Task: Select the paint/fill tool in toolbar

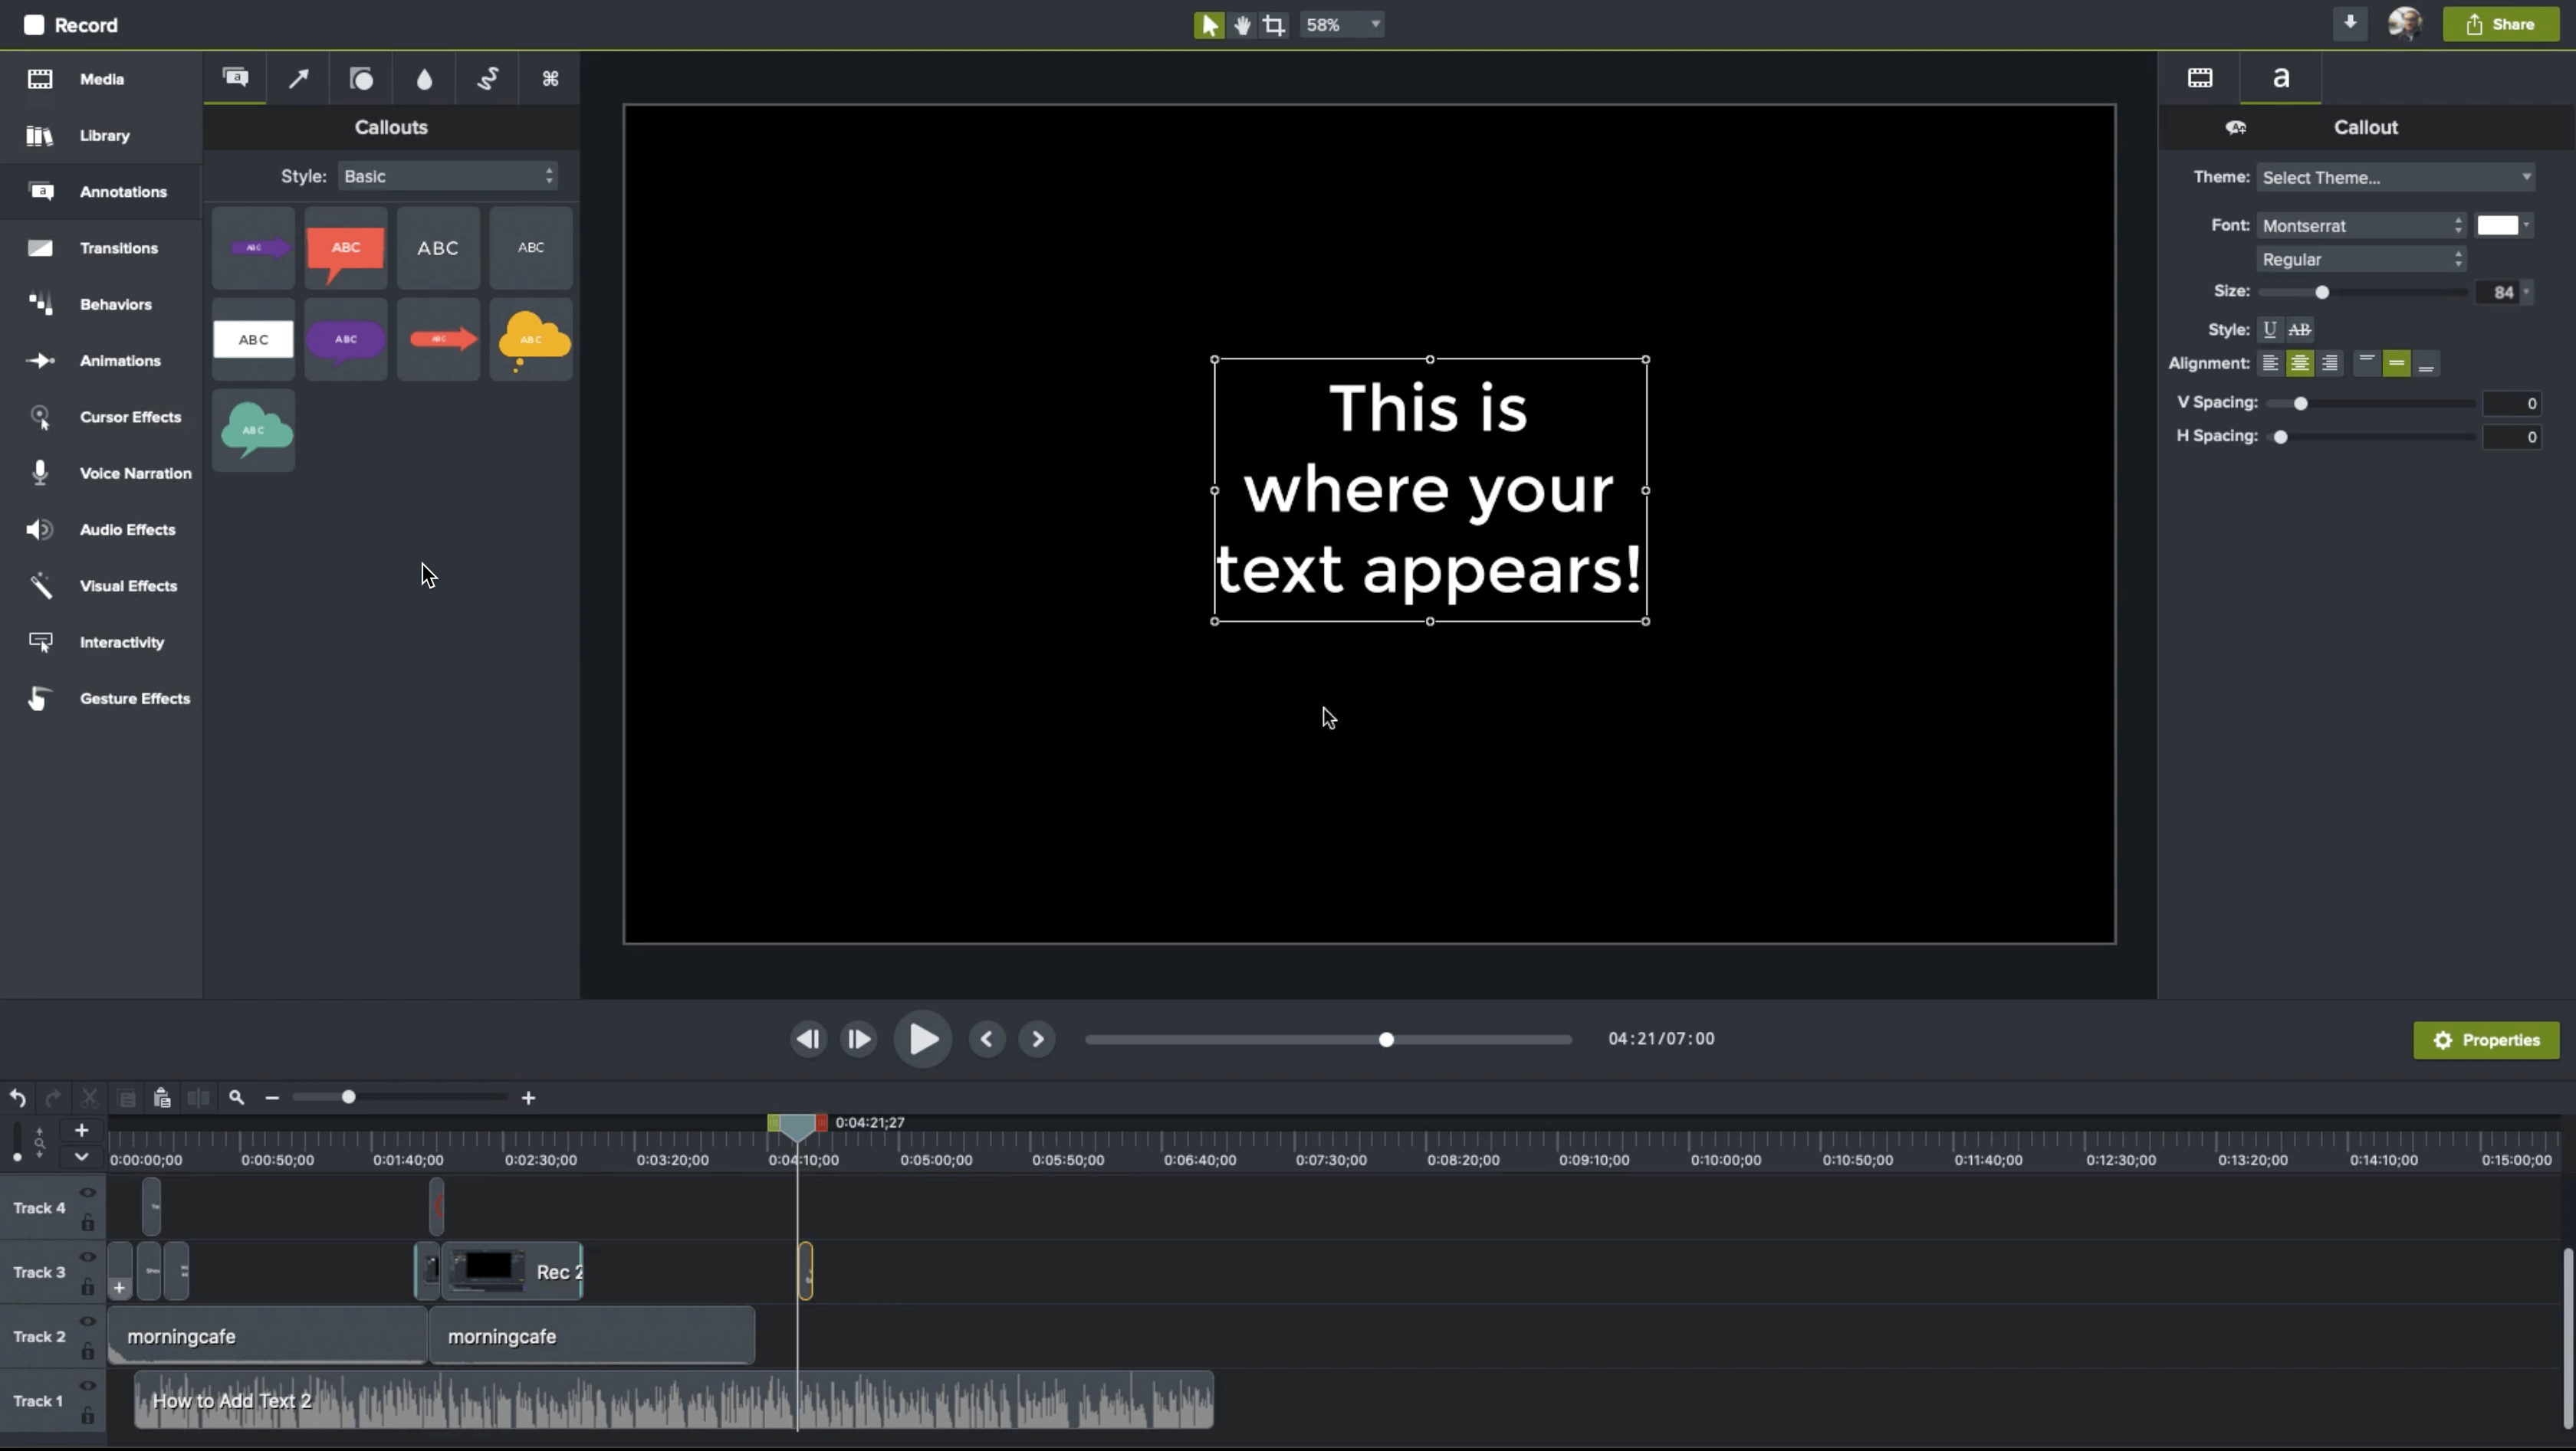Action: [x=425, y=78]
